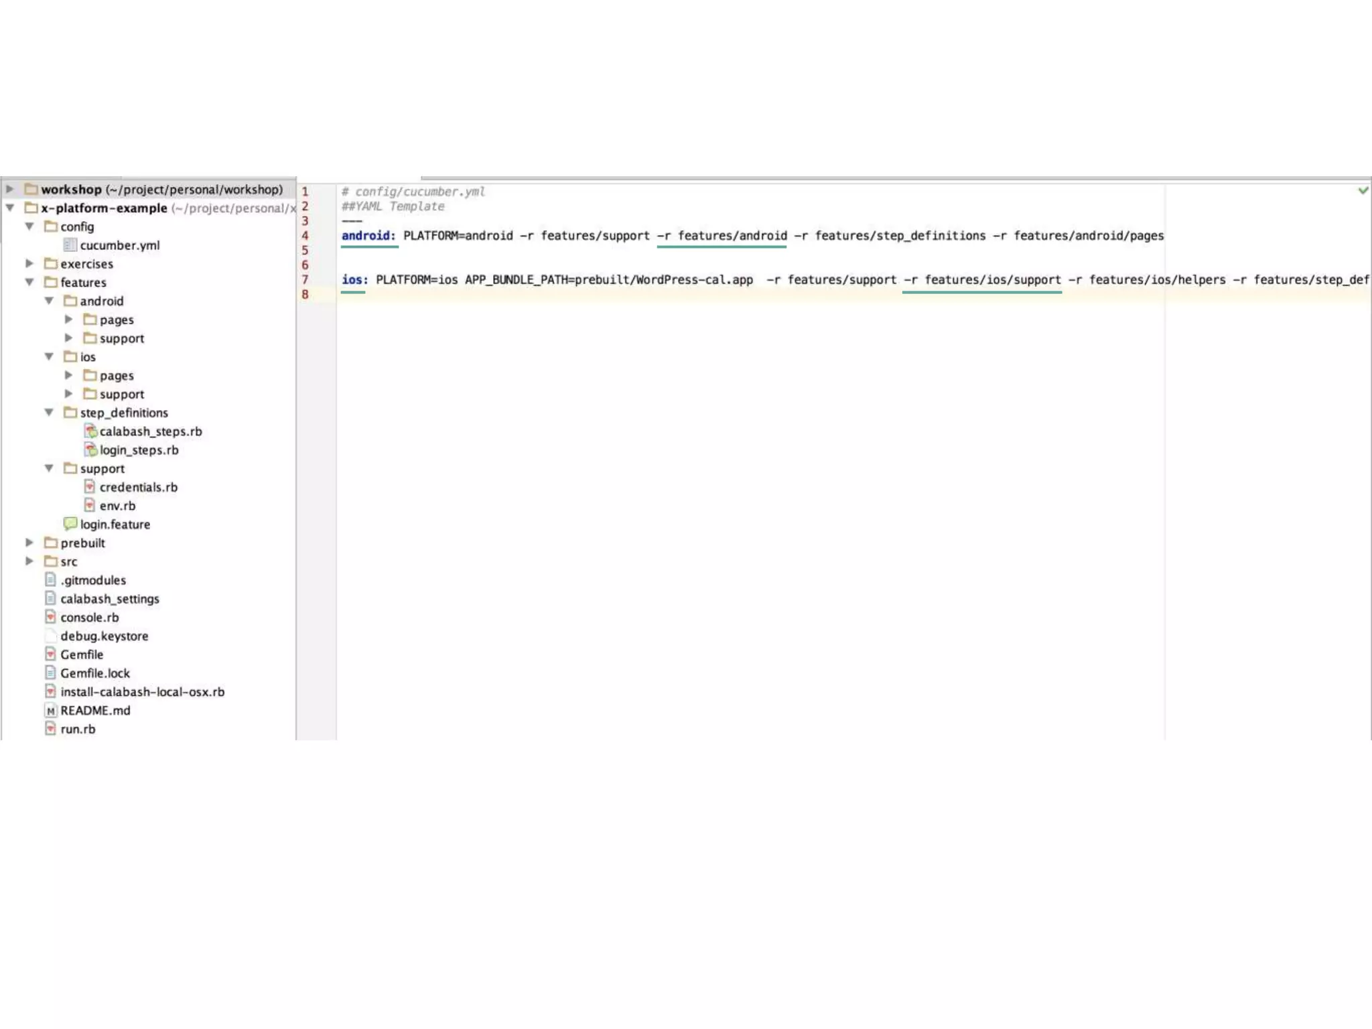Click the env.rb Ruby file icon
Screen dimensions: 1372x1029
90,505
